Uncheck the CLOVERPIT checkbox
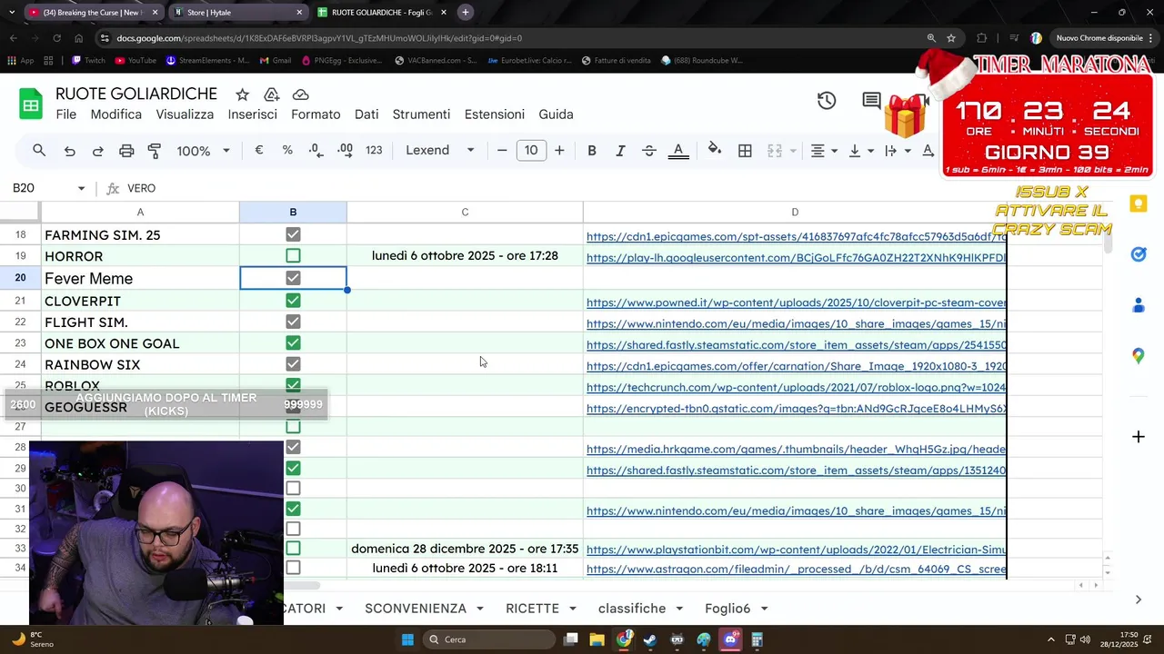 293,300
